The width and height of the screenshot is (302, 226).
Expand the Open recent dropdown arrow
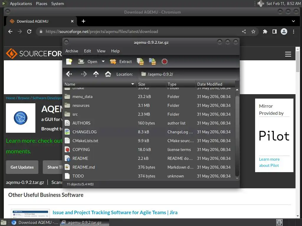[x=103, y=62]
